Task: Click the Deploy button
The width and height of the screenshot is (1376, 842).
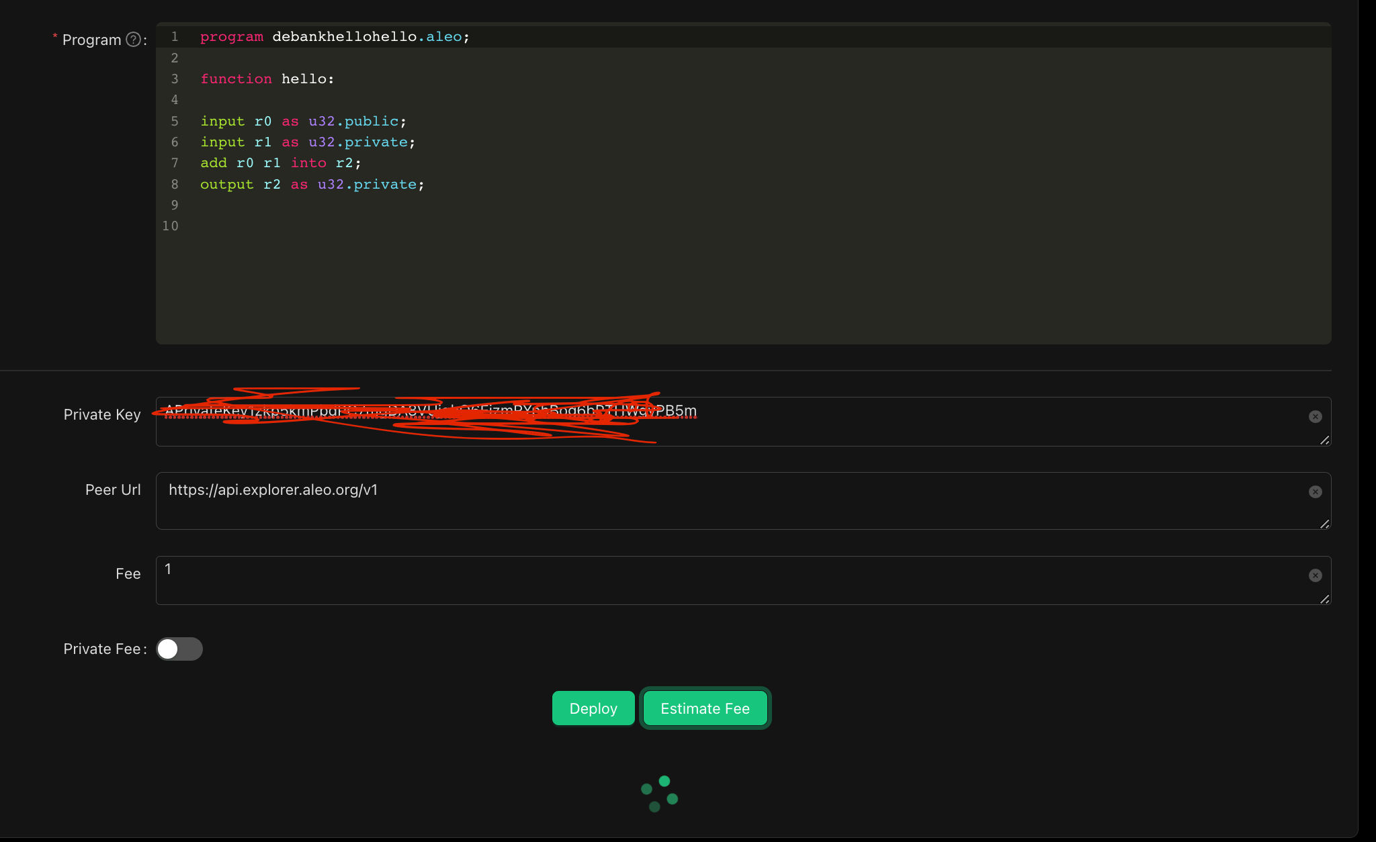Action: point(593,708)
